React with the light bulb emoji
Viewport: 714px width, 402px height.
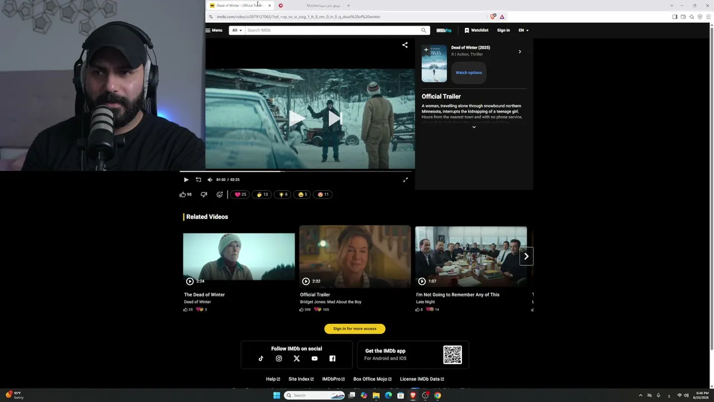[283, 194]
